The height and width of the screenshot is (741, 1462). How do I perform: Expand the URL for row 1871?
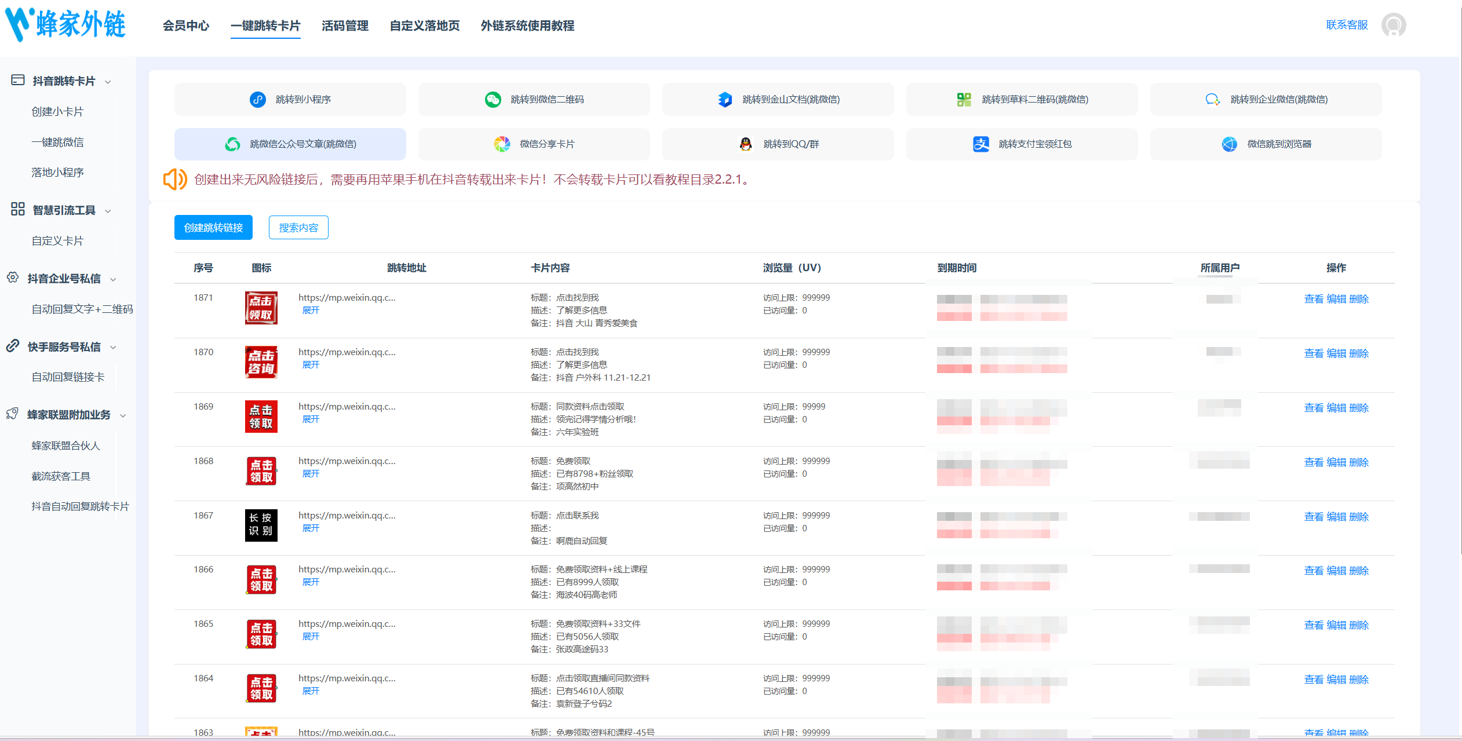311,311
